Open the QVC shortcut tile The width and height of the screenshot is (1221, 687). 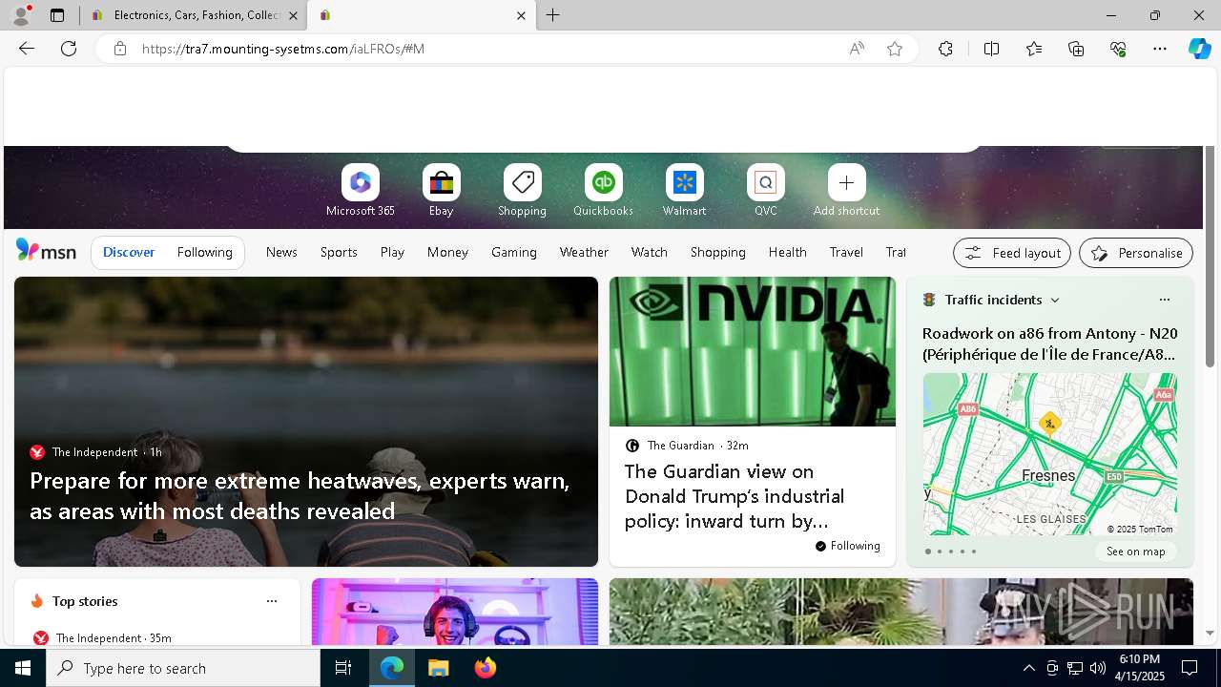coord(765,191)
